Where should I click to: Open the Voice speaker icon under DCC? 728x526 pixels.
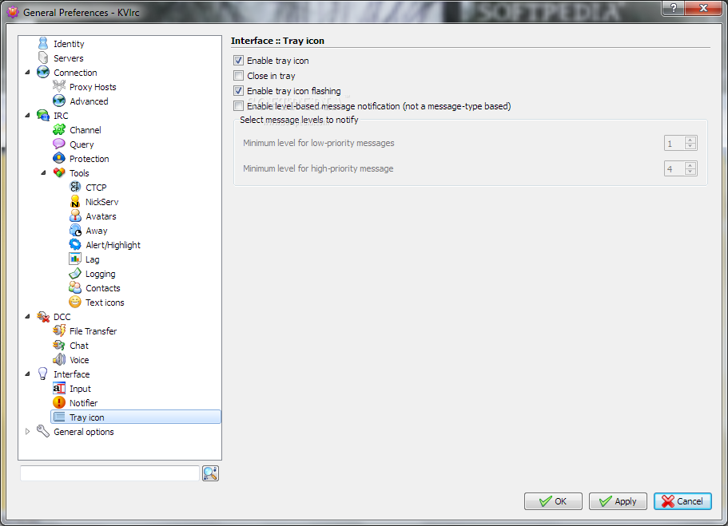coord(59,359)
